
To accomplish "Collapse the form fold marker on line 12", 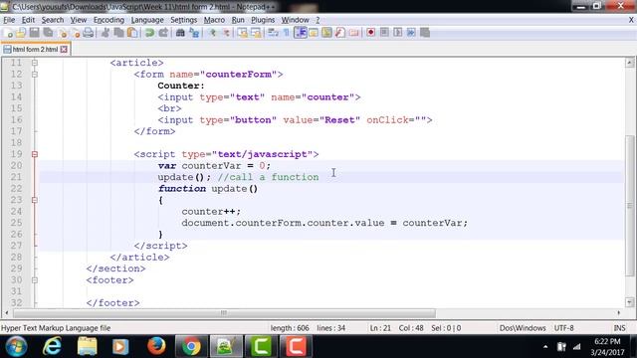I will pyautogui.click(x=35, y=75).
